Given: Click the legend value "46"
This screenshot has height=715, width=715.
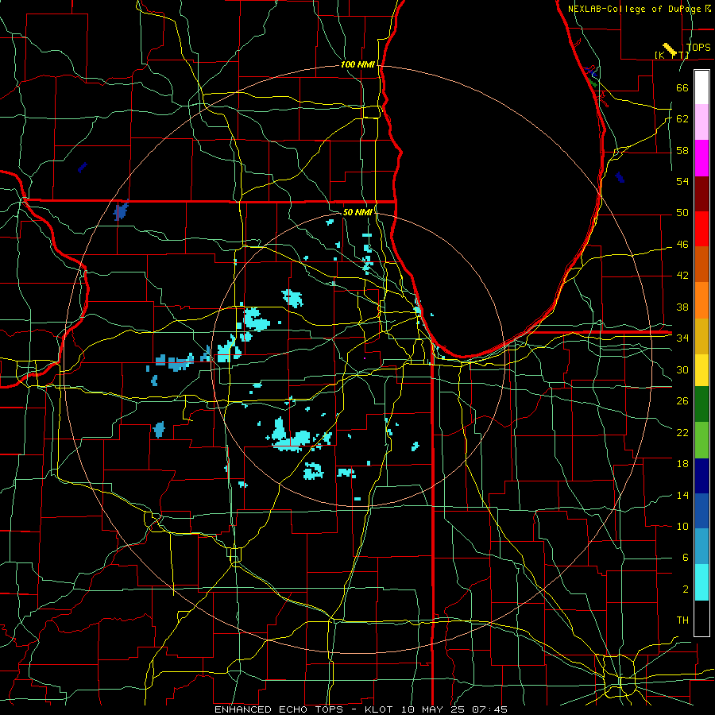Looking at the screenshot, I should [682, 244].
